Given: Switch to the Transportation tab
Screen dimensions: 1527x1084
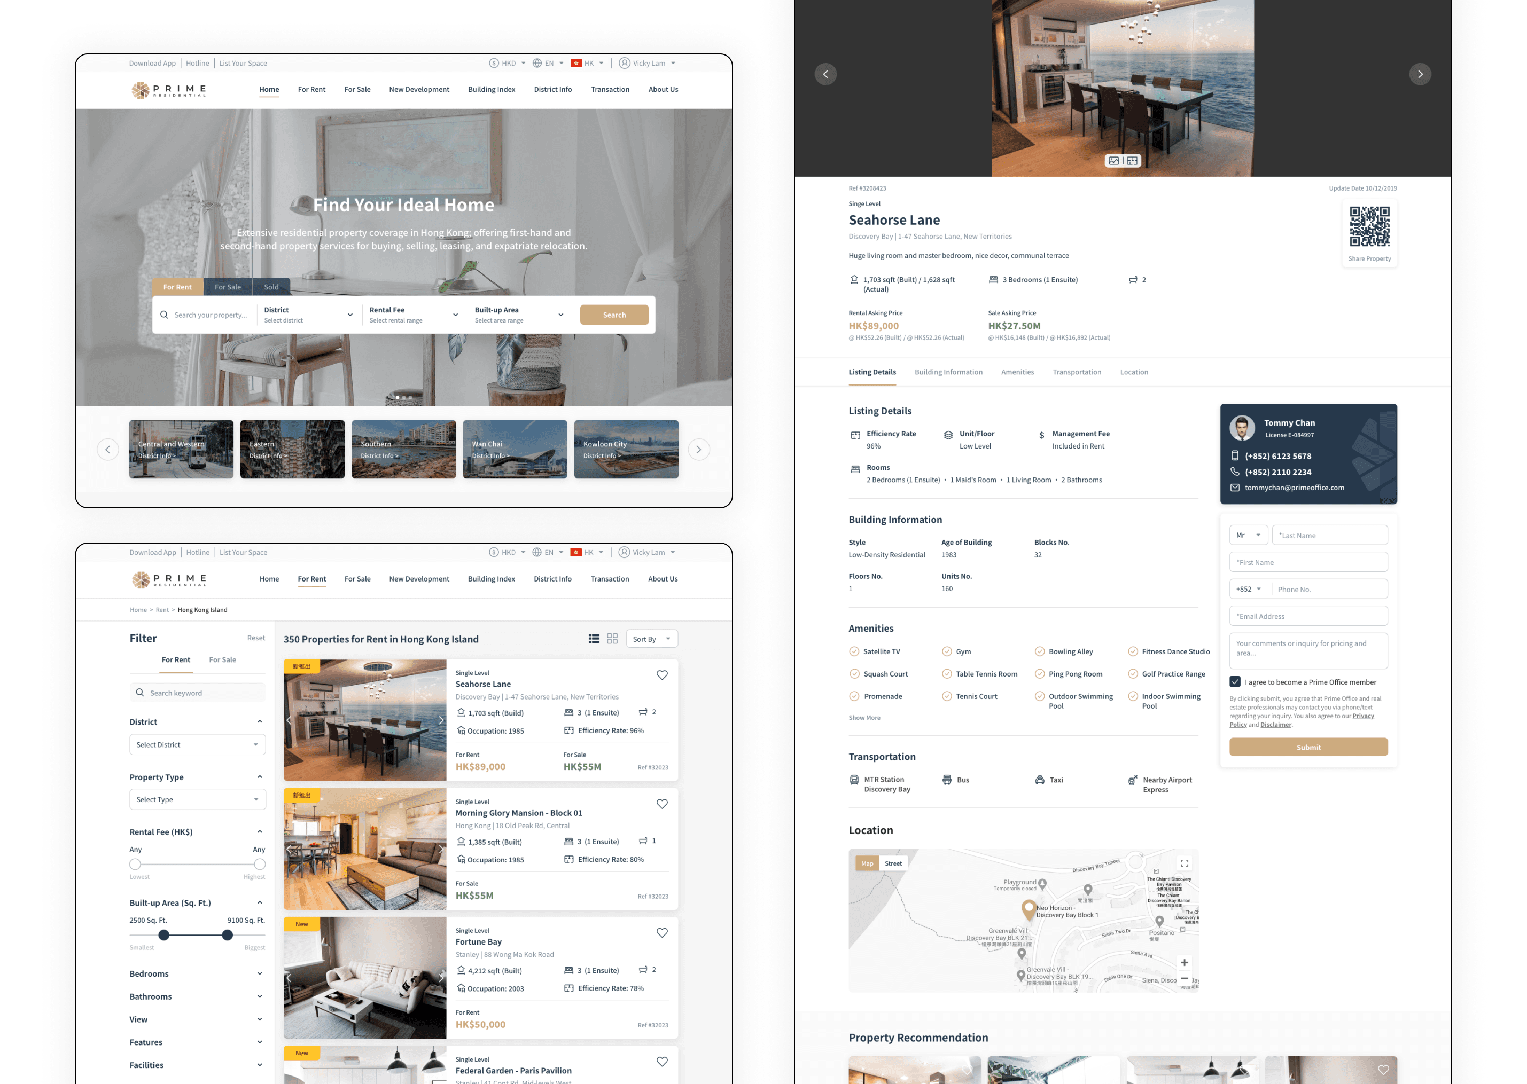Looking at the screenshot, I should [x=1077, y=373].
